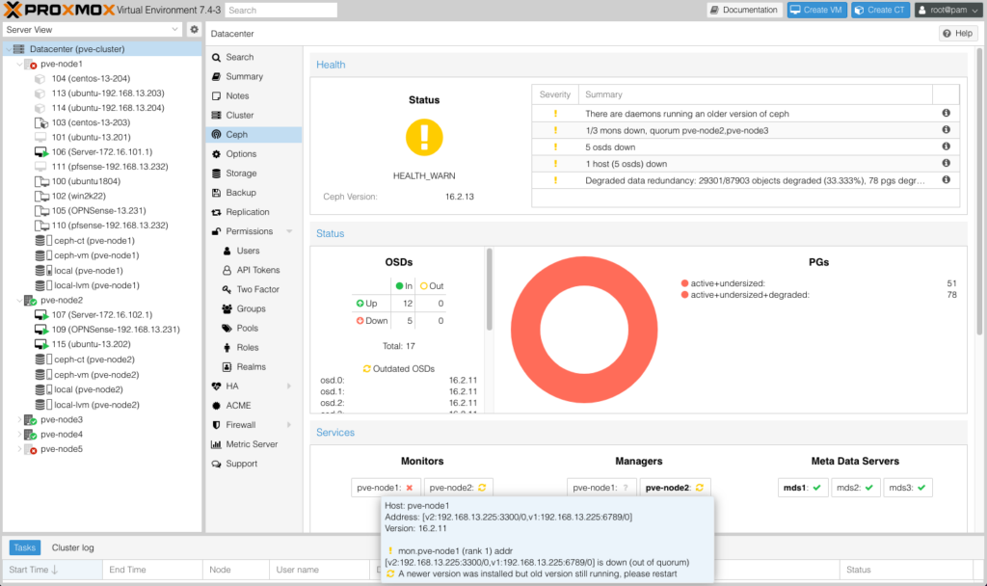This screenshot has width=987, height=586.
Task: Open the Pools tags icon
Action: click(227, 329)
